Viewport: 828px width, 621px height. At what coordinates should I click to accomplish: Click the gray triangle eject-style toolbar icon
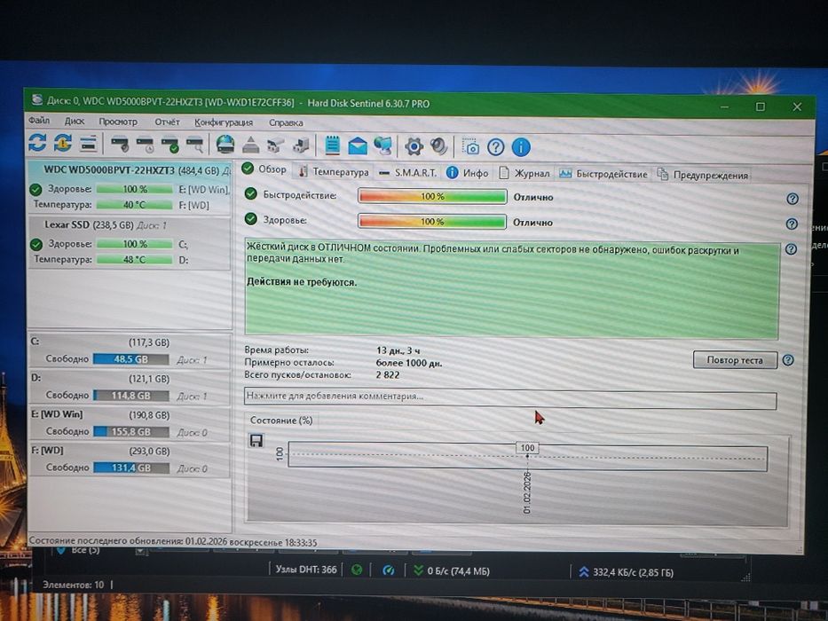[251, 145]
